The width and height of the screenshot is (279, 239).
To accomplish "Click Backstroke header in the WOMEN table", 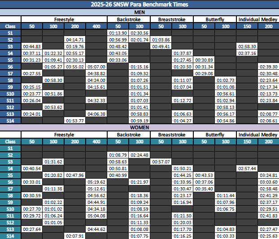I will click(x=129, y=135).
